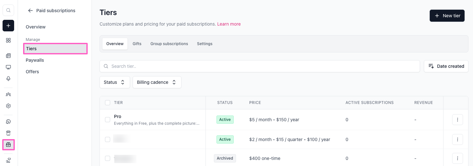Switch to the Gifts tab

pos(137,44)
